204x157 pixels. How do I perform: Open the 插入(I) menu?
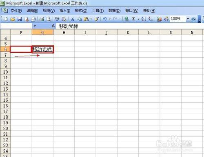pyautogui.click(x=65, y=11)
